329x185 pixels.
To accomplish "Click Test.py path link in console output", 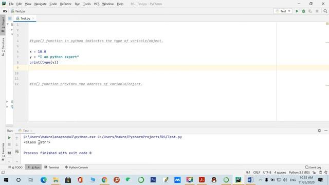I will point(140,137).
